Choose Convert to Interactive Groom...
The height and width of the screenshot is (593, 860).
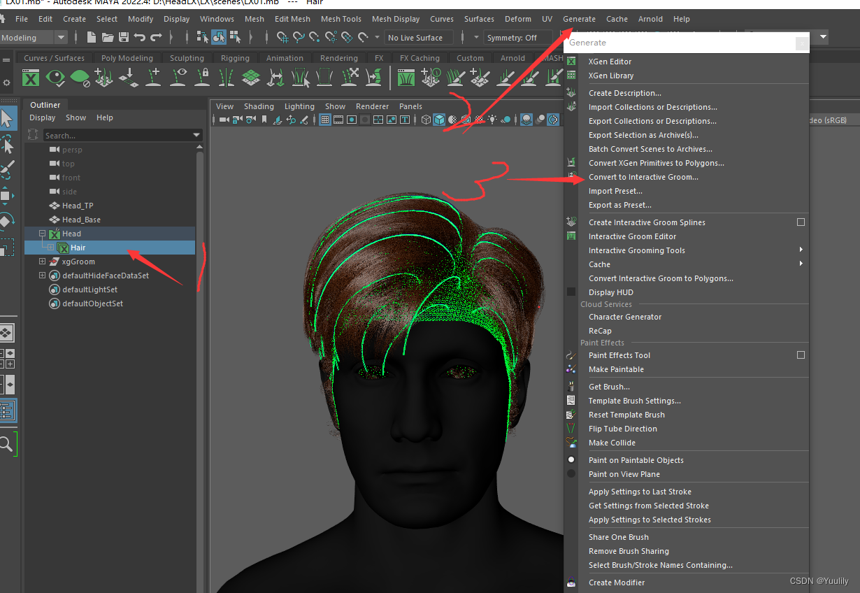[x=643, y=177]
